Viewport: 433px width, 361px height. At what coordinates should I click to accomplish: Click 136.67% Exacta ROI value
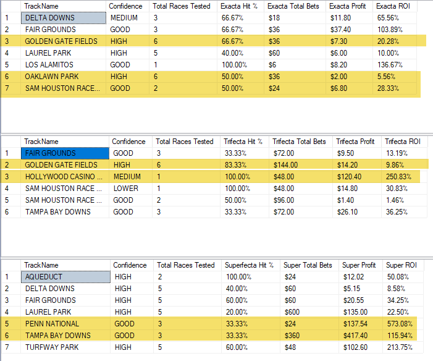pyautogui.click(x=394, y=65)
